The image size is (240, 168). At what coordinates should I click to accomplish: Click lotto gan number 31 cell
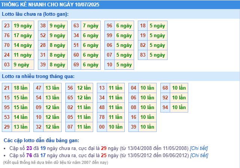pos(43,55)
